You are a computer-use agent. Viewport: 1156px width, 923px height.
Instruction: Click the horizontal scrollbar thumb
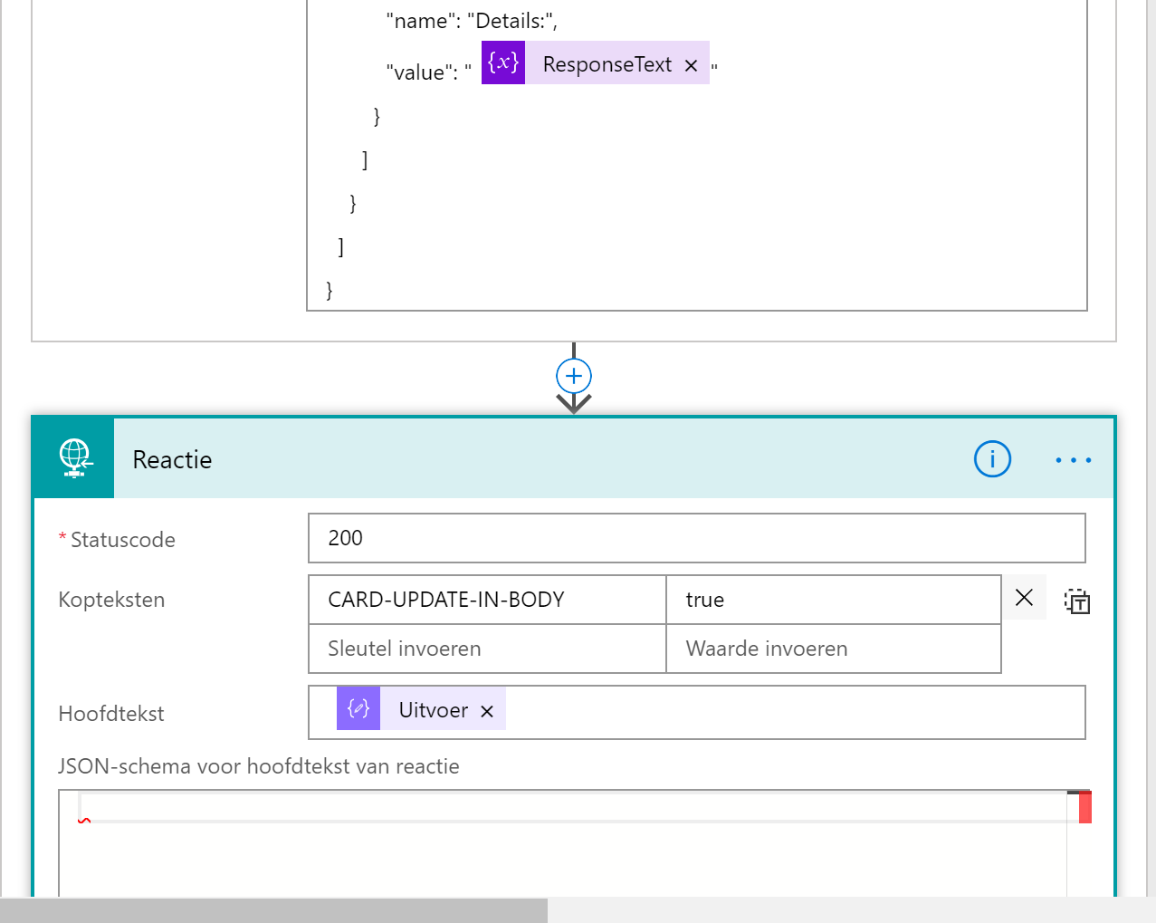[x=273, y=910]
